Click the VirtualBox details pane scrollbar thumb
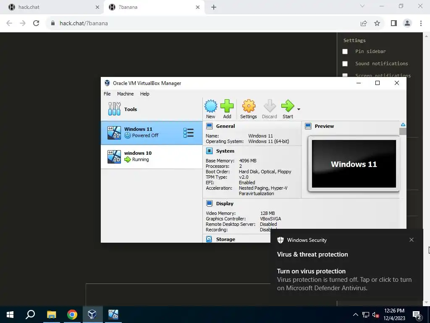Screen dimensions: 430x323 click(403, 132)
